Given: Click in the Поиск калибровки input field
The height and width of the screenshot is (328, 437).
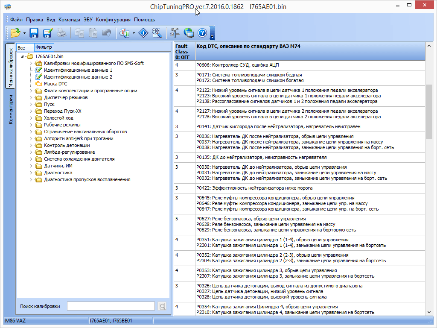Looking at the screenshot, I should point(111,306).
